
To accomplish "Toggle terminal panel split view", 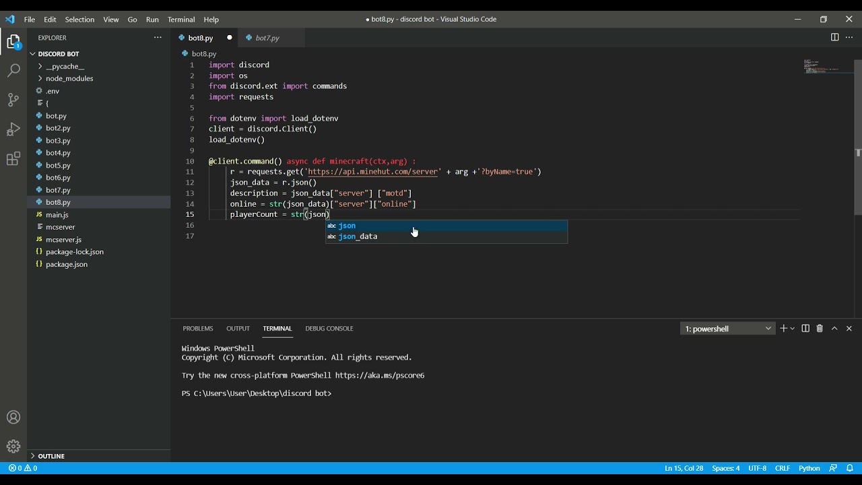I will (x=805, y=329).
